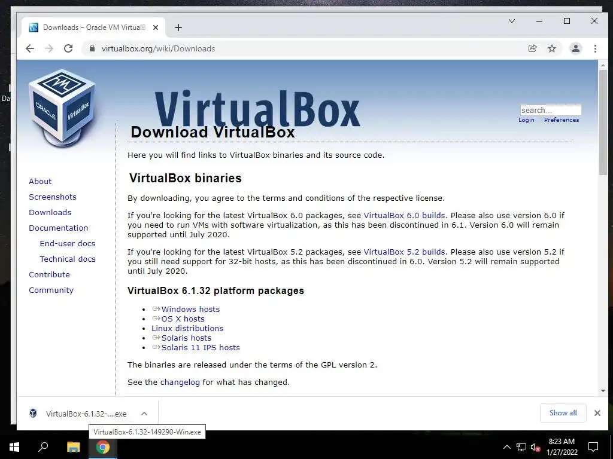Click the address bar URL

click(158, 48)
